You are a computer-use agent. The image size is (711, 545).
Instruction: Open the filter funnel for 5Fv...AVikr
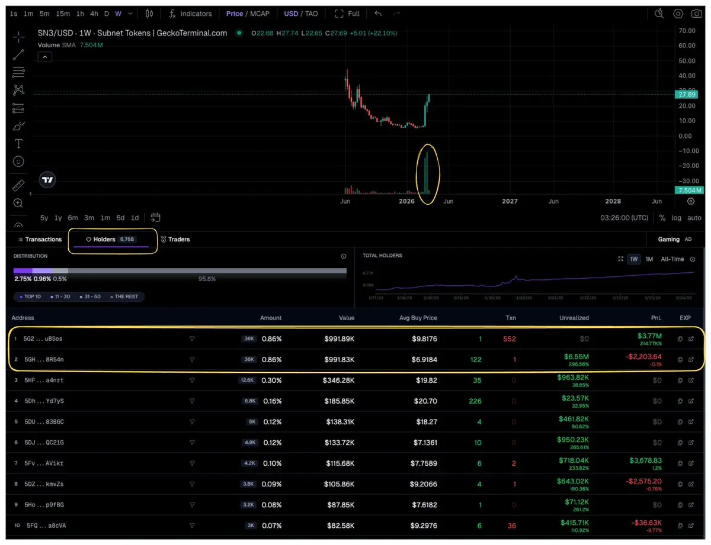pyautogui.click(x=191, y=463)
